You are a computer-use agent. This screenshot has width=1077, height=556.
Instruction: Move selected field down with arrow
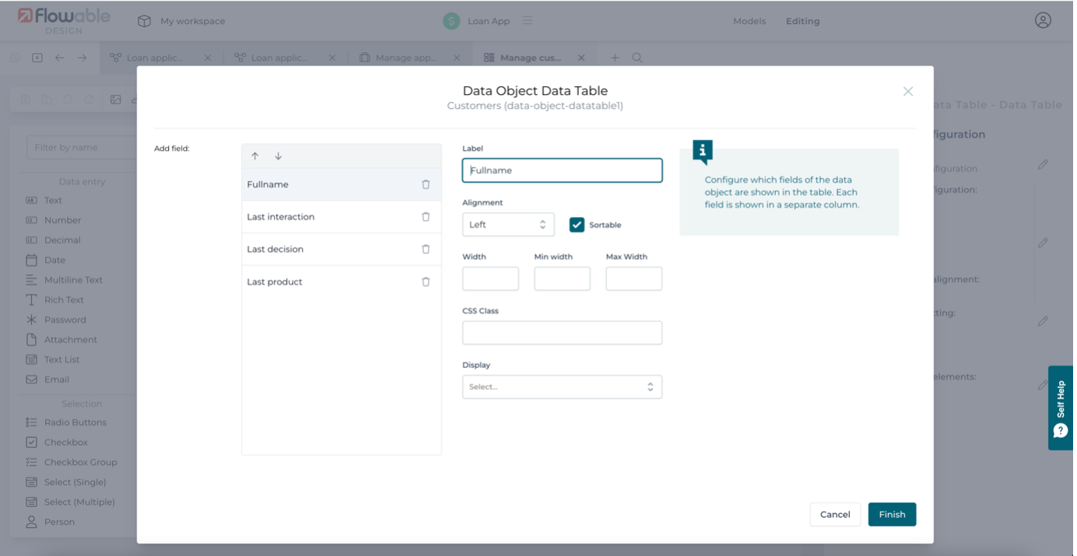pyautogui.click(x=278, y=156)
